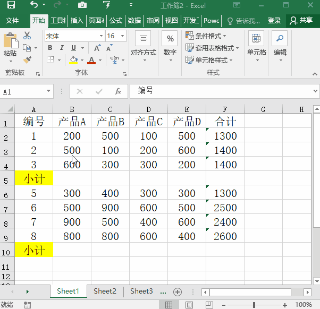Switch to the Sheet2 worksheet tab

tap(105, 291)
